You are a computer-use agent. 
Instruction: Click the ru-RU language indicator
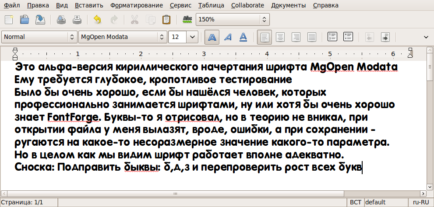tap(420, 202)
